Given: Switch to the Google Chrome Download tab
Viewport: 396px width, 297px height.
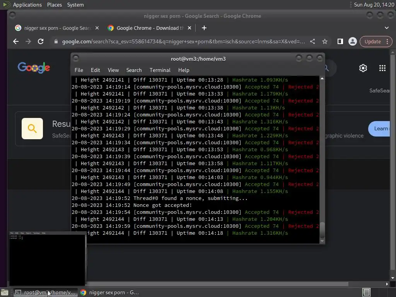Looking at the screenshot, I should point(150,28).
